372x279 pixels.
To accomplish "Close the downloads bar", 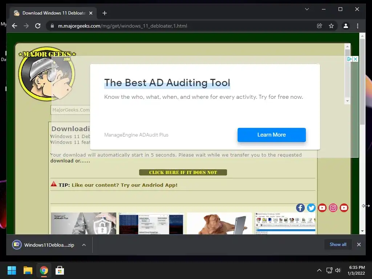I will (359, 244).
